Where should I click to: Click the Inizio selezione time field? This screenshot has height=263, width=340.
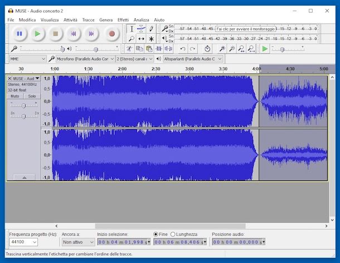tap(124, 242)
